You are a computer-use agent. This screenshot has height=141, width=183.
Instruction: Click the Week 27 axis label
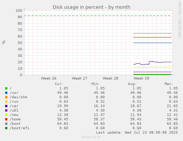tap(80, 78)
